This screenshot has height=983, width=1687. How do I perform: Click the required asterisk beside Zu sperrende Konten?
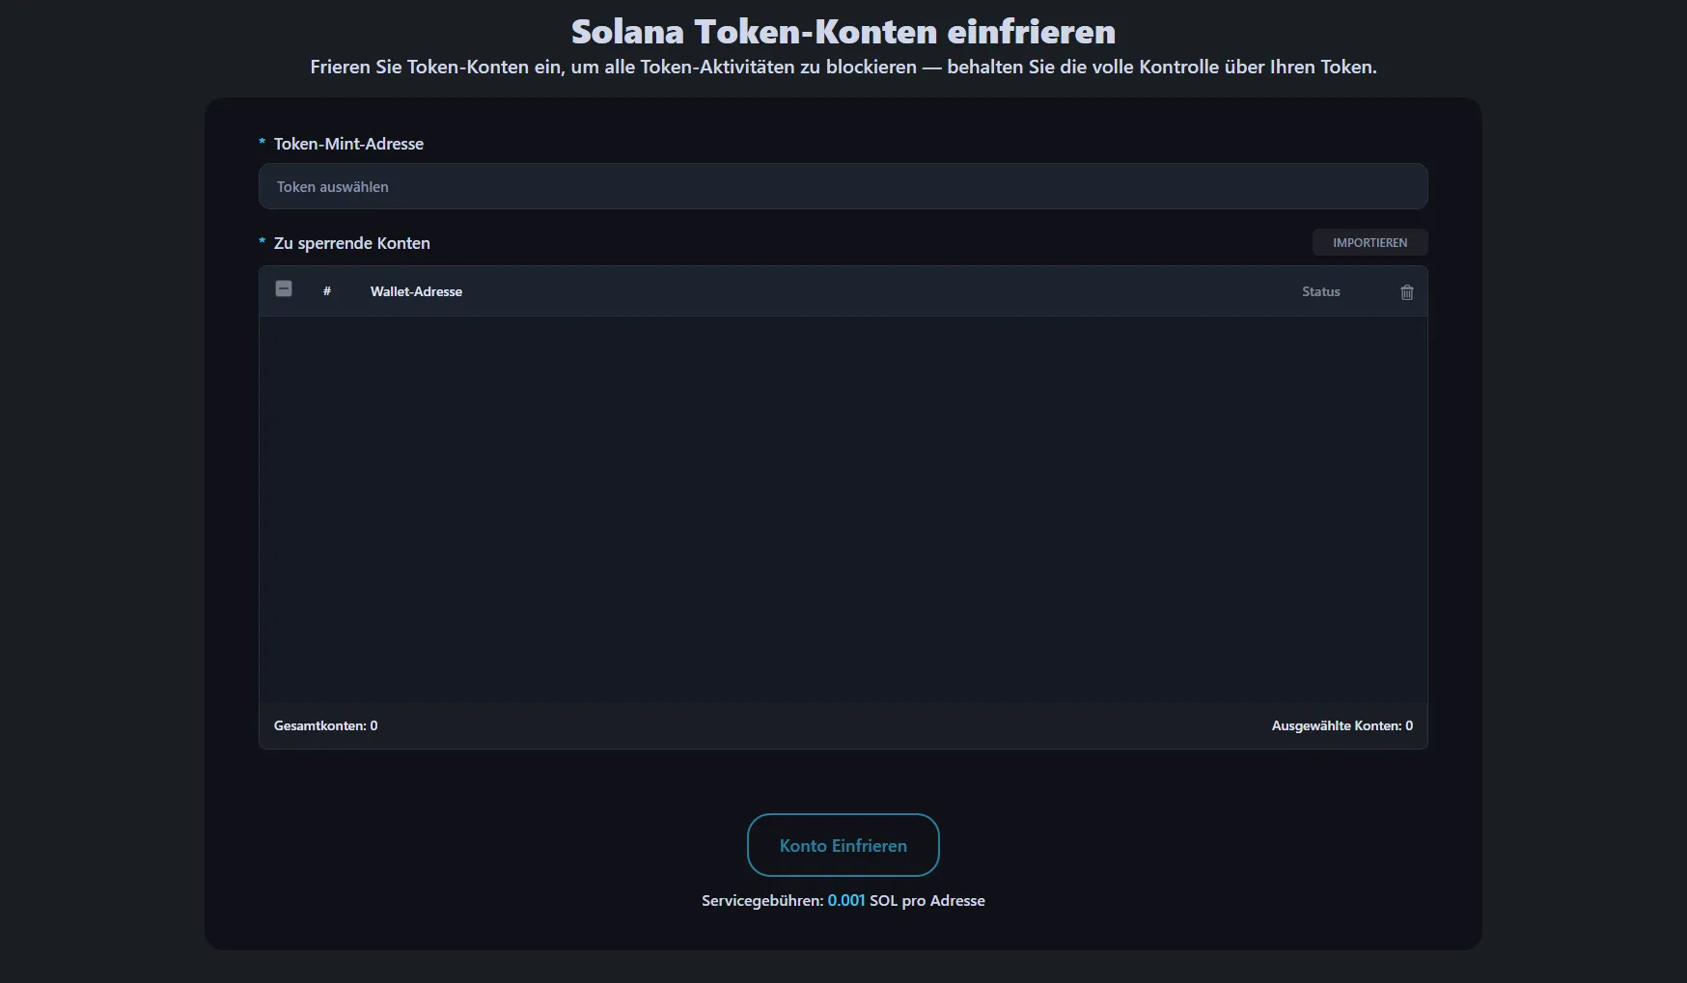pyautogui.click(x=262, y=242)
